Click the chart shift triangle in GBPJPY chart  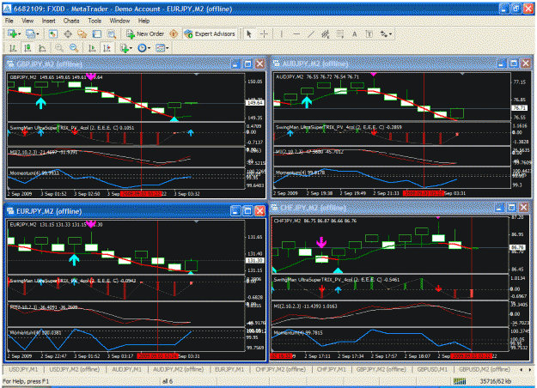(196, 74)
